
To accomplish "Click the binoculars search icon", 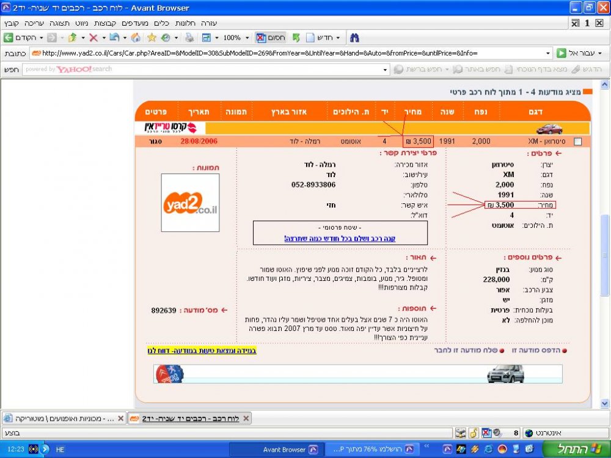I will coord(354,38).
